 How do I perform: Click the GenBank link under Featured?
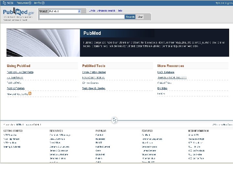tap(146, 135)
